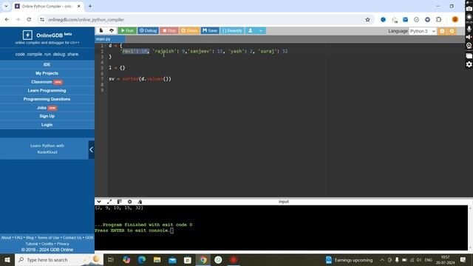Click Contact Us footer link
This screenshot has width=473, height=266.
[72, 238]
